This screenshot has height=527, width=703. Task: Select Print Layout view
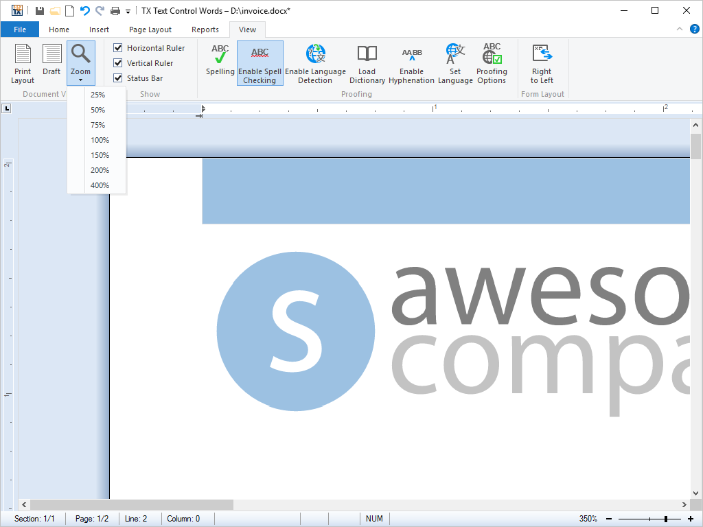click(23, 62)
